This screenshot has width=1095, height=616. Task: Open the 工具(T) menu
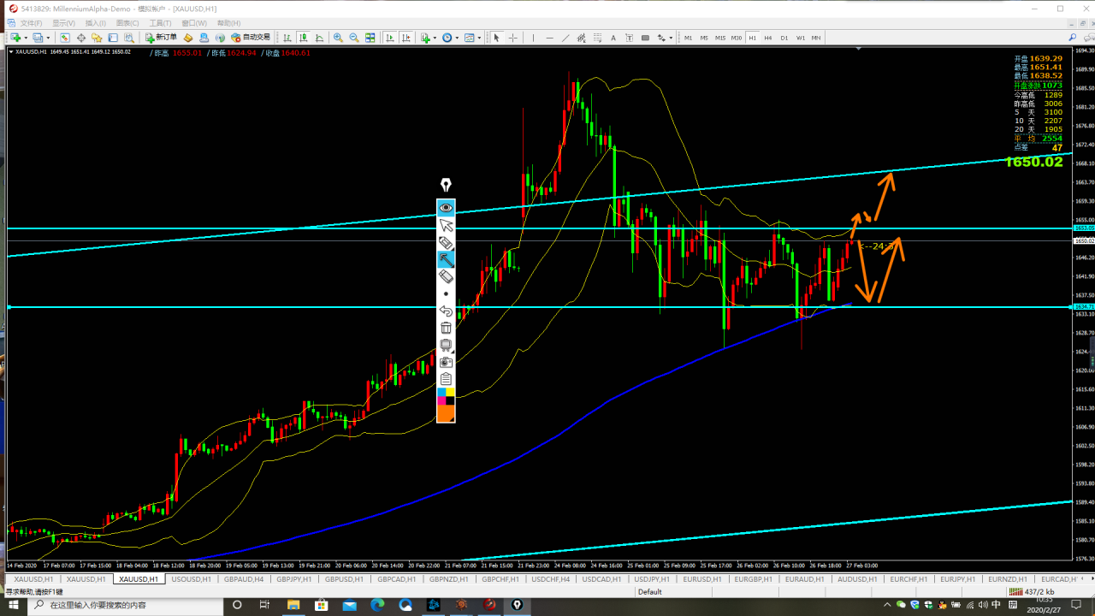[x=161, y=23]
